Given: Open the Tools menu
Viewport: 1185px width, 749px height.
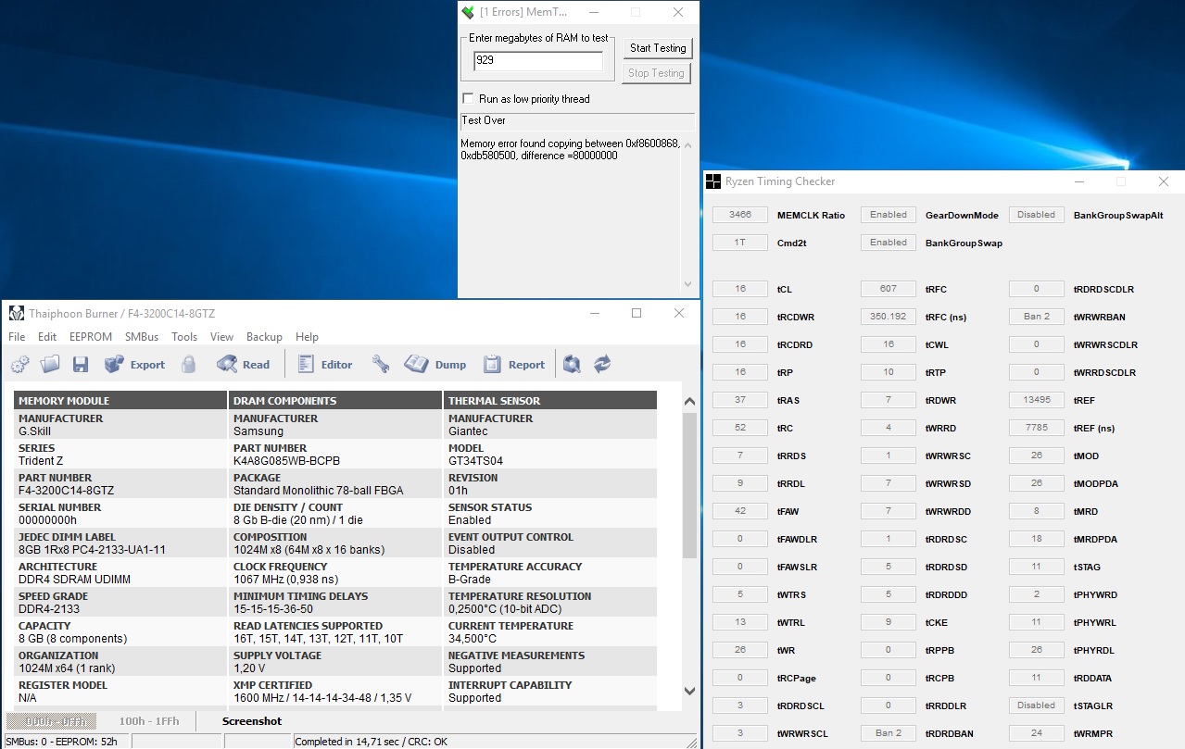Looking at the screenshot, I should click(184, 337).
